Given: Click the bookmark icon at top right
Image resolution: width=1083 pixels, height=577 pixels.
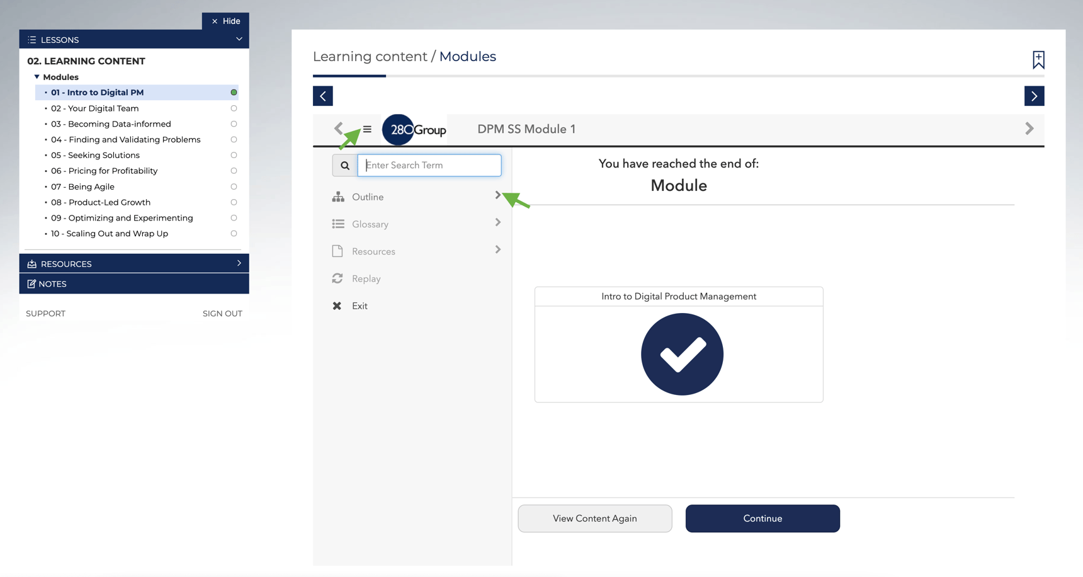Looking at the screenshot, I should [x=1038, y=60].
